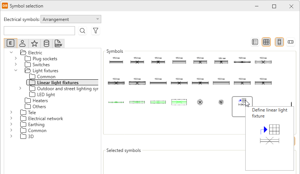Pick the green dashed rectangle fixture symbol
The width and height of the screenshot is (300, 174).
click(179, 102)
